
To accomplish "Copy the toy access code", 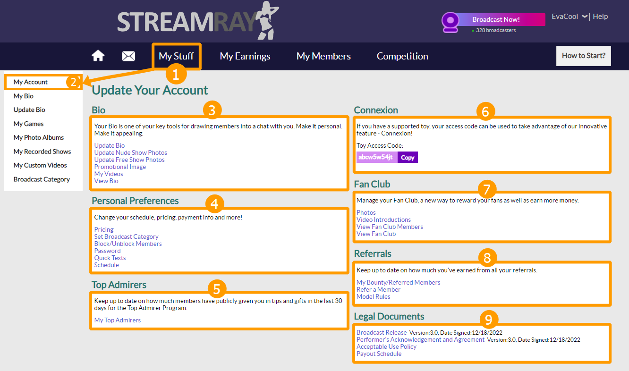I will click(x=408, y=158).
